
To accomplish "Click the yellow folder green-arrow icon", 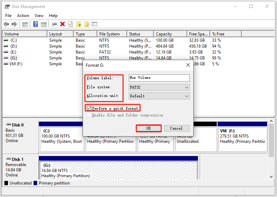I will pos(78,24).
